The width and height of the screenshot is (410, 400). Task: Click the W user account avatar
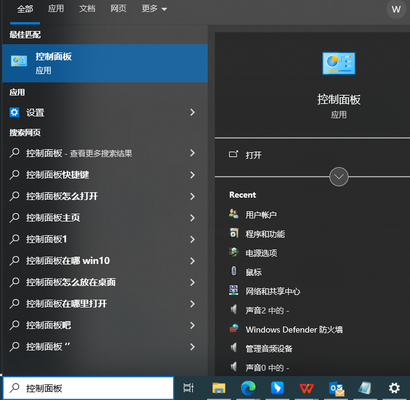(396, 10)
